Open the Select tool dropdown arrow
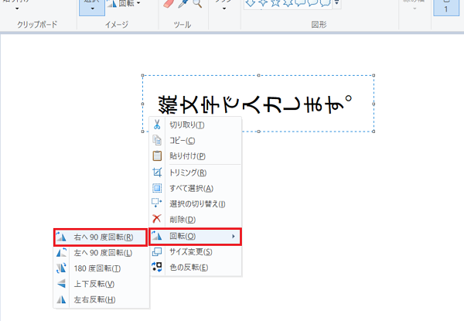This screenshot has width=464, height=321. pyautogui.click(x=92, y=9)
